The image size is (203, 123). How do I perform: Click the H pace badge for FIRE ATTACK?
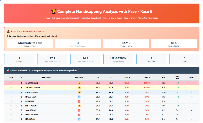tap(79, 97)
